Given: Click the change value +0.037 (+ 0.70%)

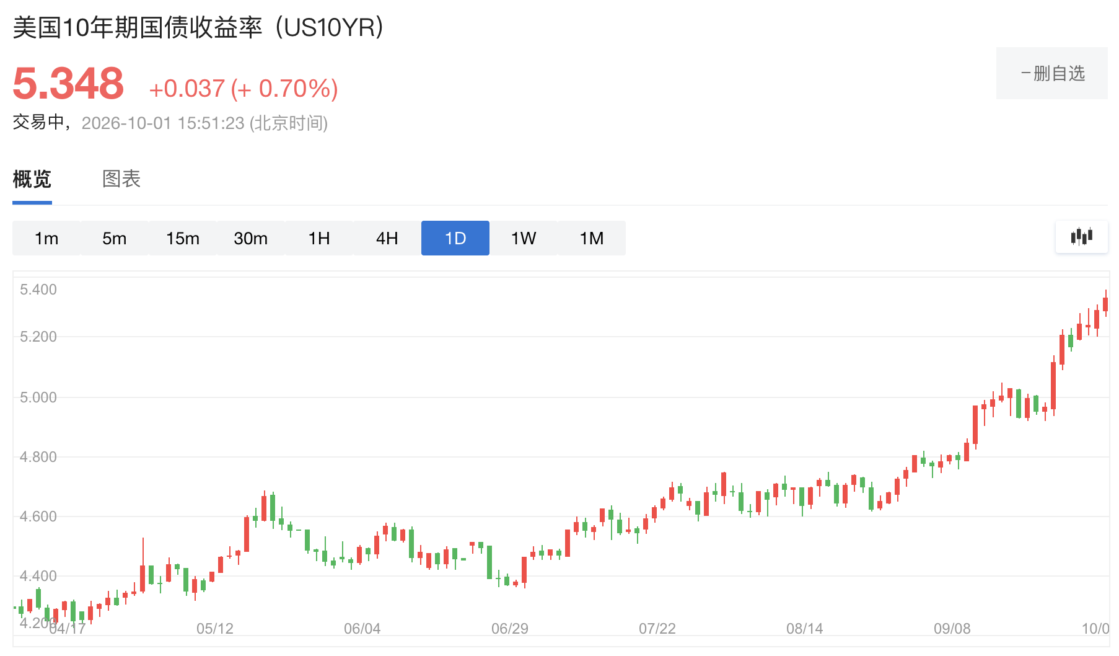Looking at the screenshot, I should pyautogui.click(x=244, y=89).
